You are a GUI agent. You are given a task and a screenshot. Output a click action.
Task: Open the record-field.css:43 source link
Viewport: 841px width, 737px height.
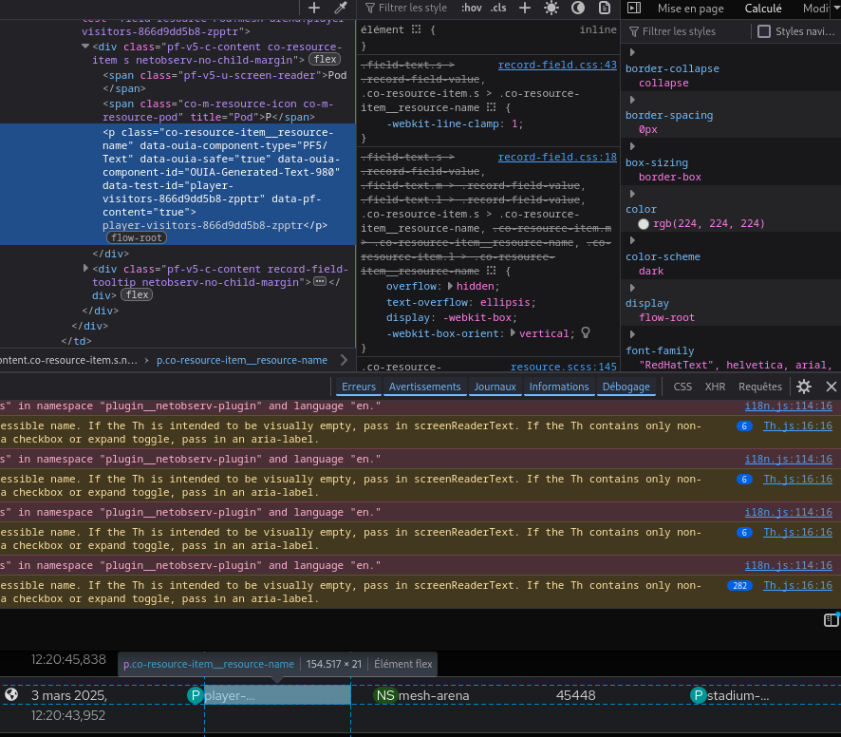click(557, 66)
